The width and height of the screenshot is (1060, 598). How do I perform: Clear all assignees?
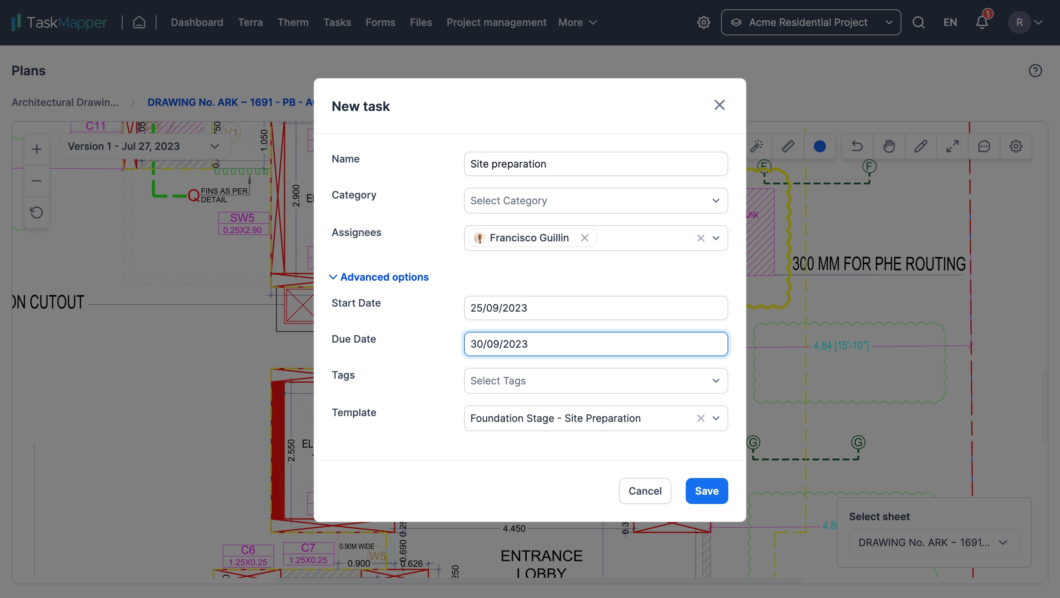(700, 238)
